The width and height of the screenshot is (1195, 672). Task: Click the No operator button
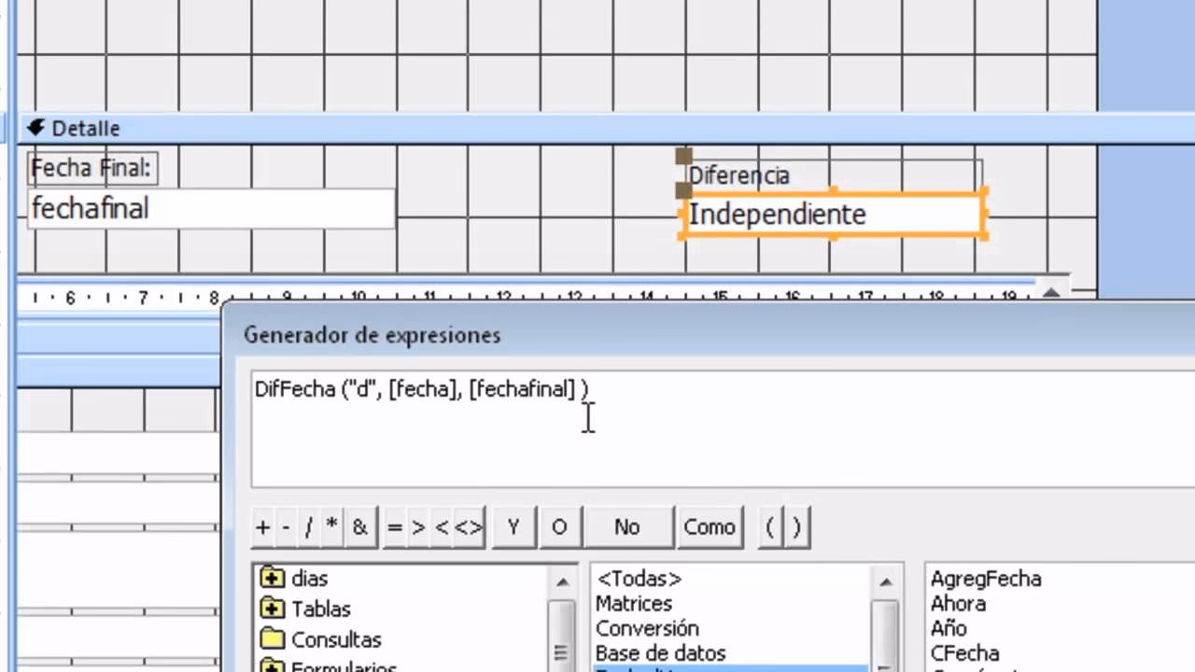[626, 527]
